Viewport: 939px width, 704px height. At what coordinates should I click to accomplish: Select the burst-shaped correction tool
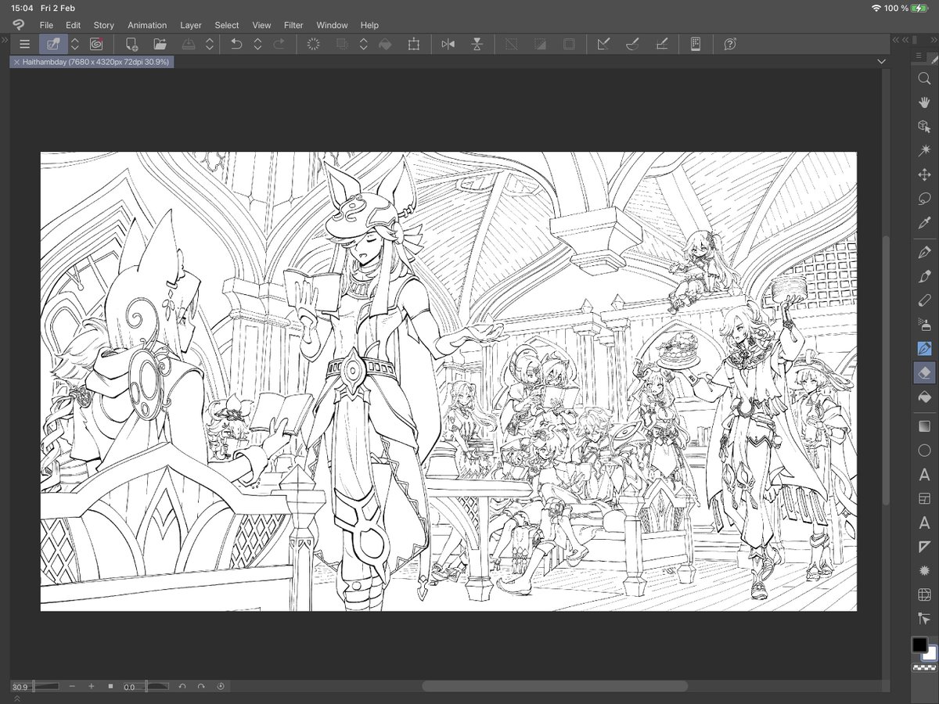pos(923,571)
